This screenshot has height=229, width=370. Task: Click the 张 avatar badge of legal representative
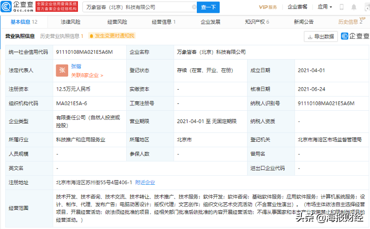(62, 70)
